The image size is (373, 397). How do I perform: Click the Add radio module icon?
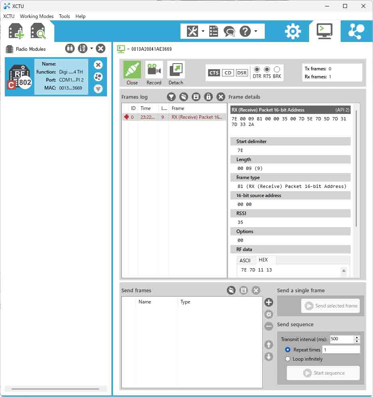pos(16,31)
